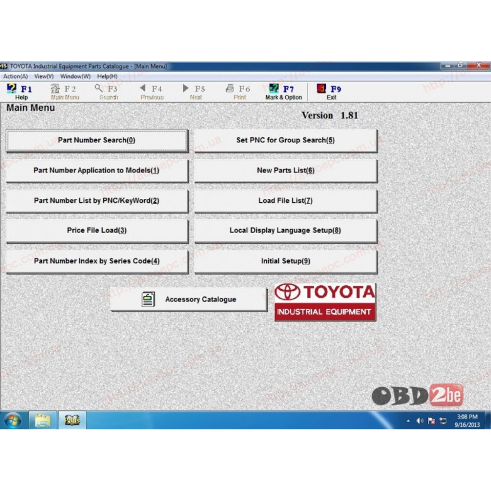Click Price File Load(3) button
This screenshot has width=491, height=491.
point(97,231)
